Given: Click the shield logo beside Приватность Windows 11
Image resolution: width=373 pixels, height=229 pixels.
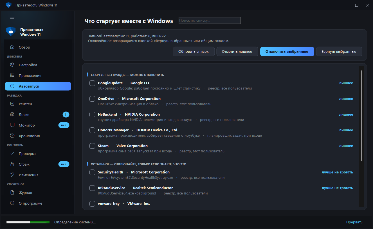Looking at the screenshot, I should [x=11, y=31].
